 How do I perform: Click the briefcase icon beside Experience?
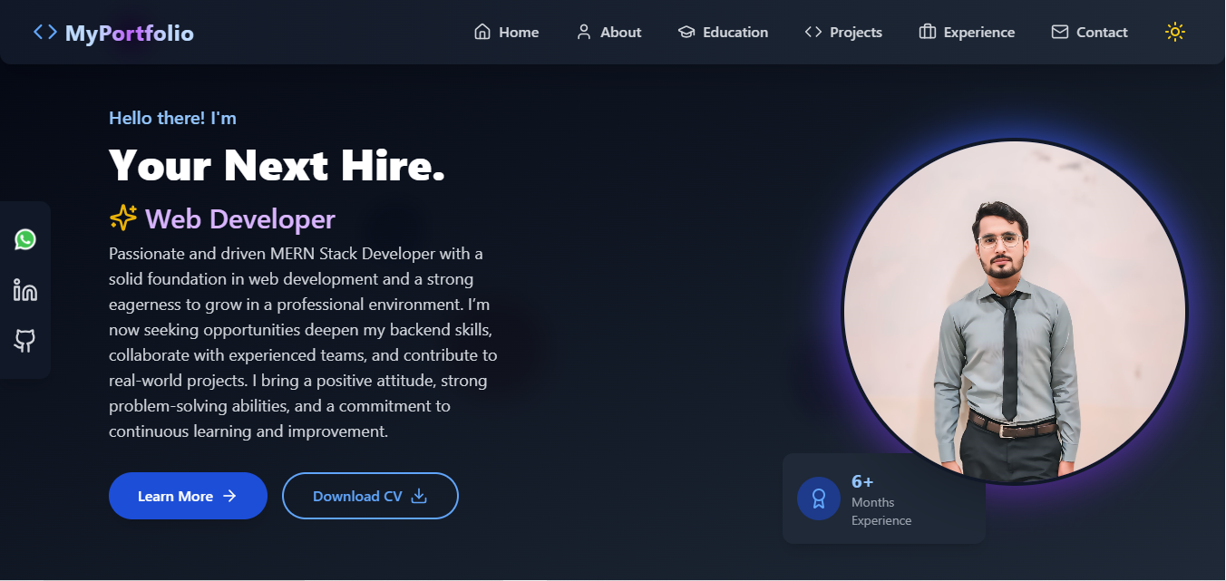click(x=927, y=33)
